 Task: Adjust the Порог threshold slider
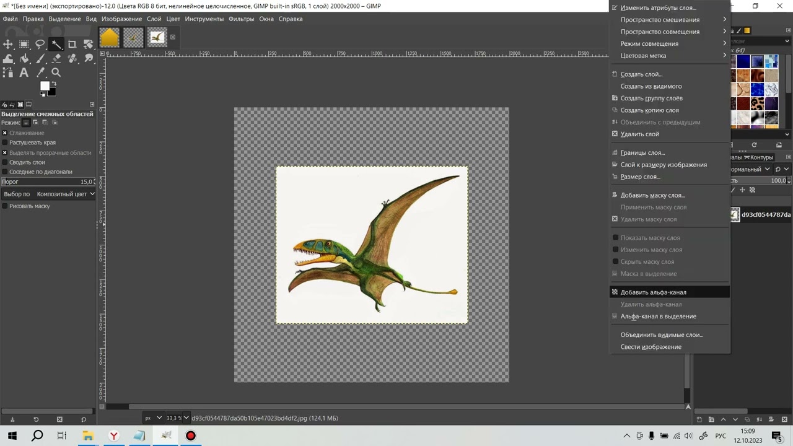[48, 181]
